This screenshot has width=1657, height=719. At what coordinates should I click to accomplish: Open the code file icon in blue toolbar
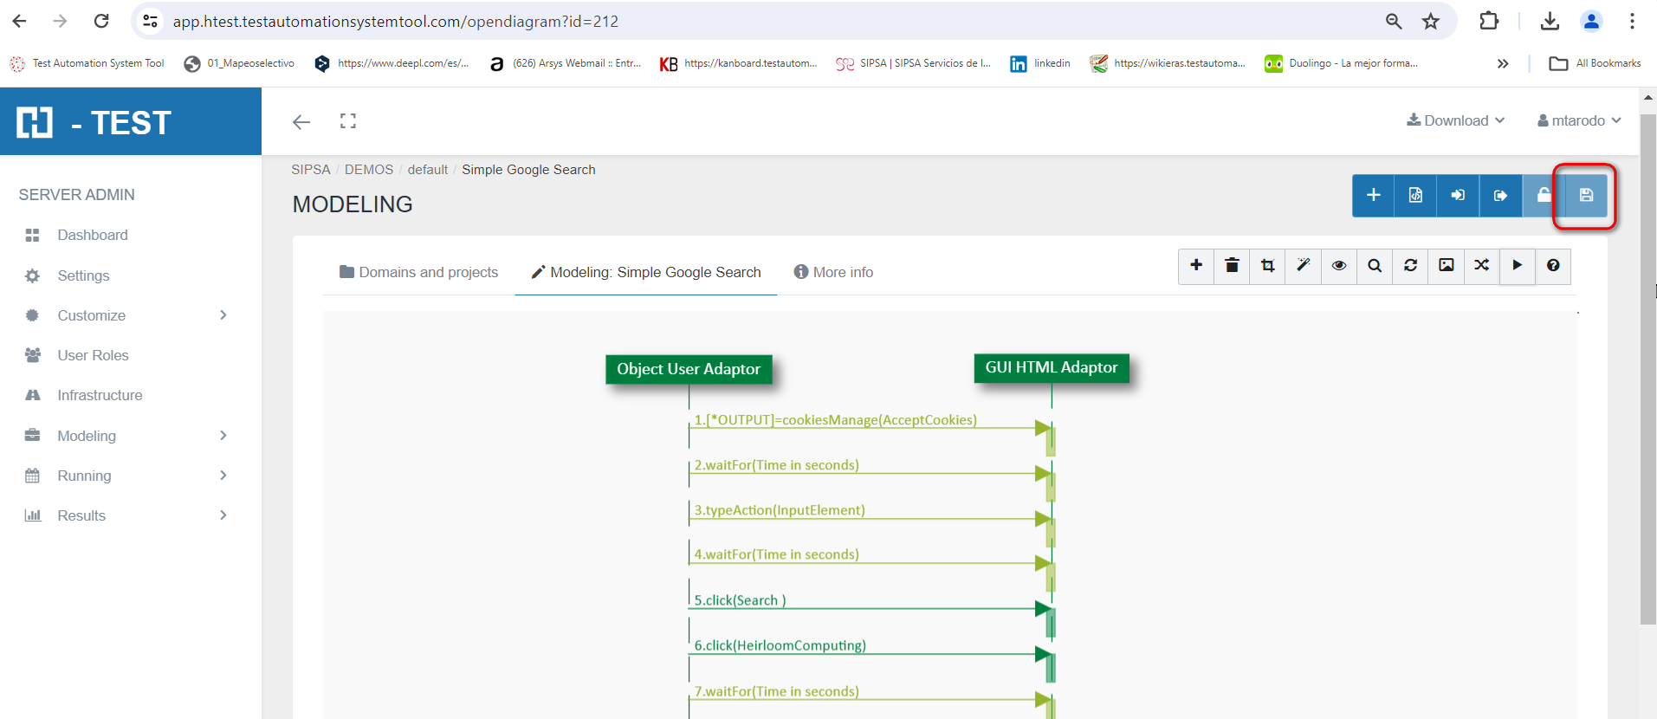1415,196
